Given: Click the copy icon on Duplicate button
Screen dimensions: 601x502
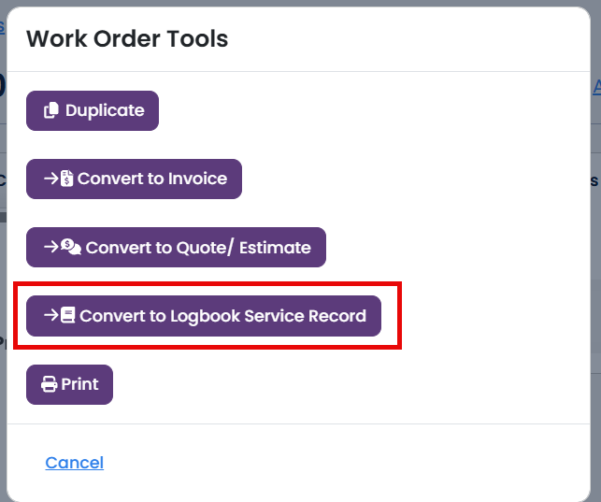Looking at the screenshot, I should coord(51,110).
